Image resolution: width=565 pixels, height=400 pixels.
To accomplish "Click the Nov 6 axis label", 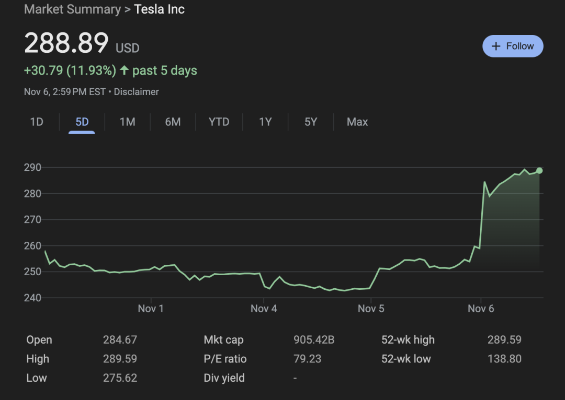I will pyautogui.click(x=481, y=309).
